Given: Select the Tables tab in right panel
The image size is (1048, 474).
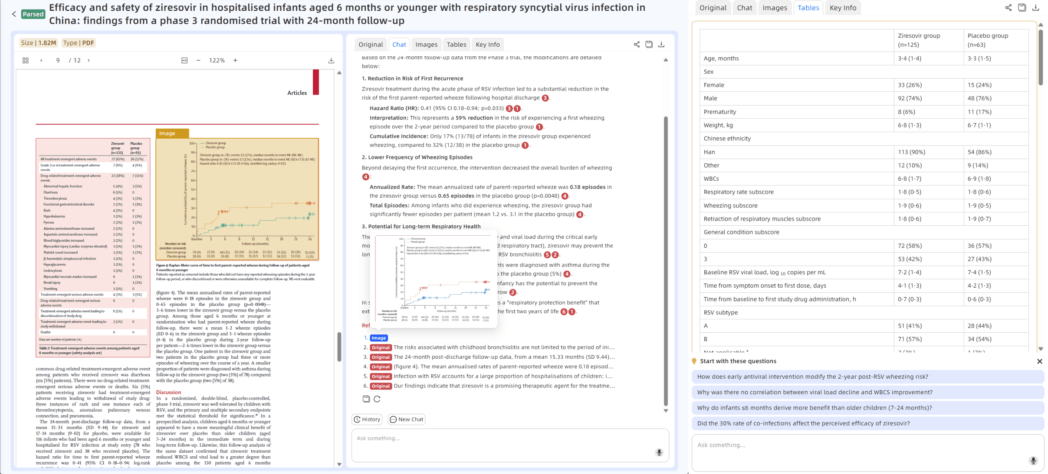Looking at the screenshot, I should pos(808,8).
